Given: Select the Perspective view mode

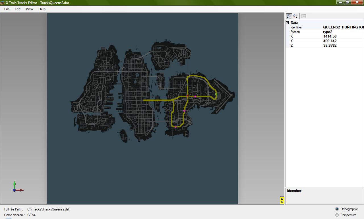Looking at the screenshot, I should click(346, 215).
